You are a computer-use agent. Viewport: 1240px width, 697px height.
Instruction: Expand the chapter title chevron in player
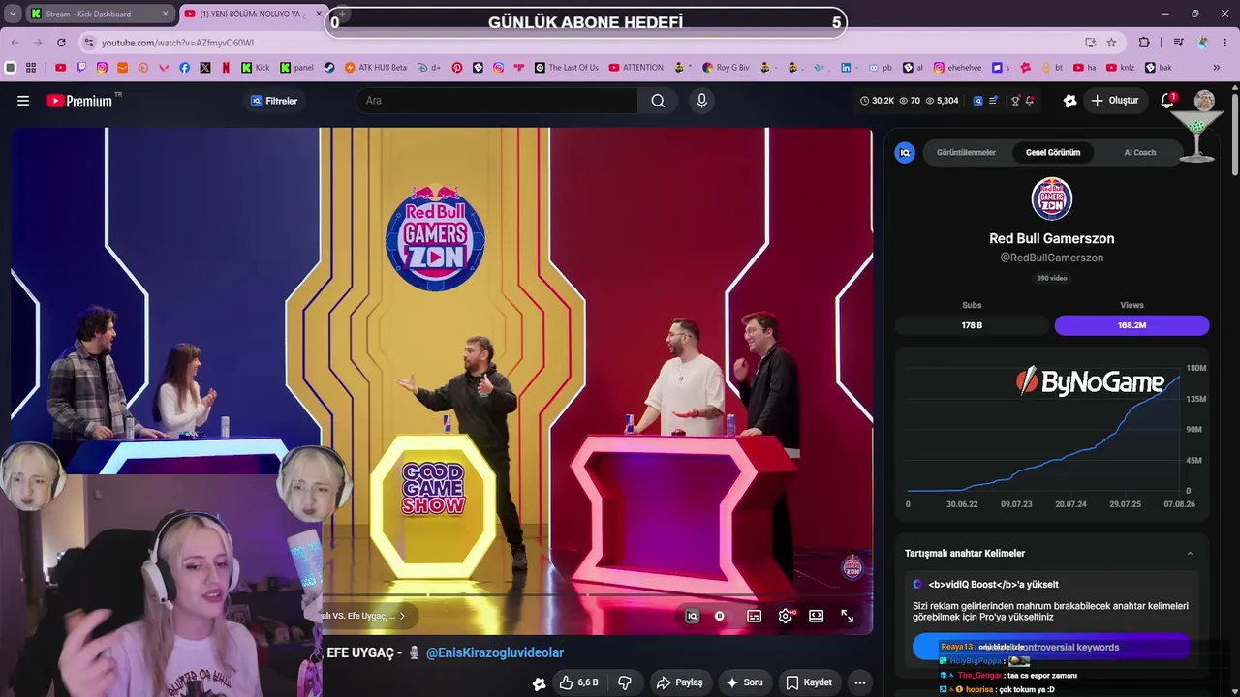[402, 616]
